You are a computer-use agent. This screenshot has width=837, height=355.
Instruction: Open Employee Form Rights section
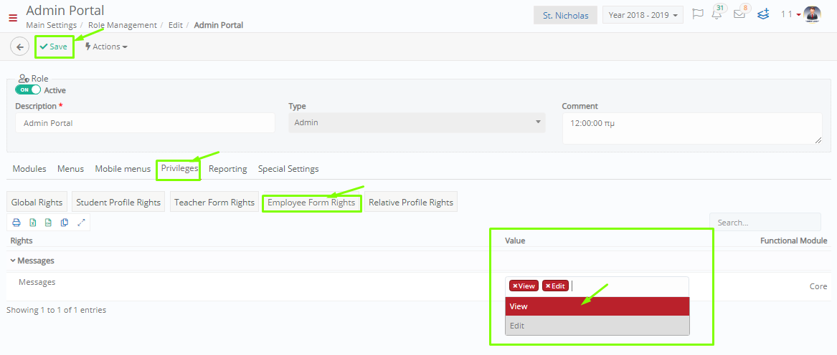311,203
